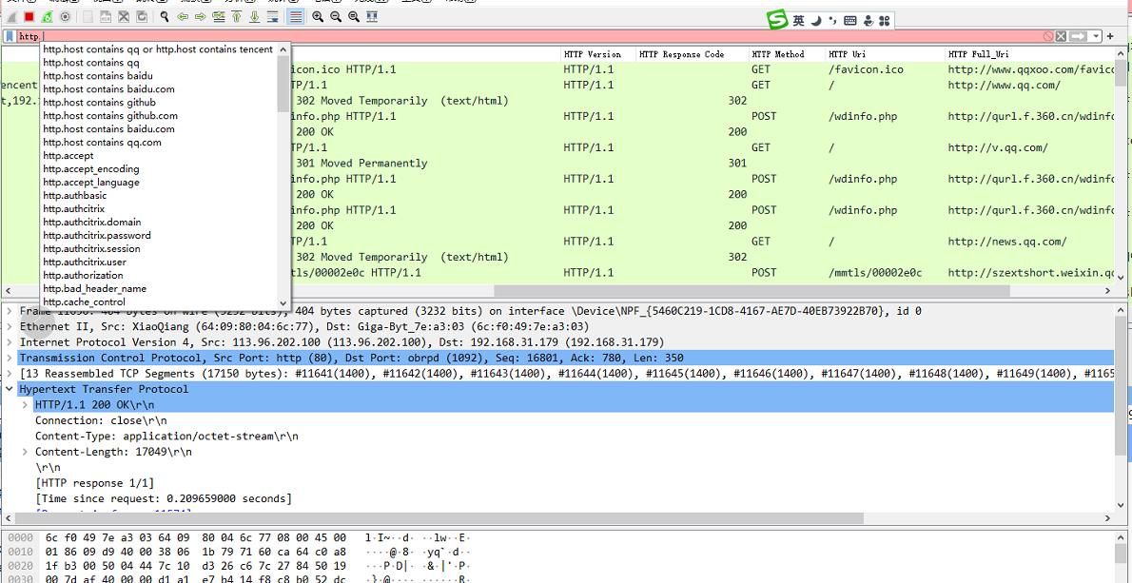Image resolution: width=1132 pixels, height=583 pixels.
Task: Toggle auto-scroll during live capture
Action: pos(272,16)
